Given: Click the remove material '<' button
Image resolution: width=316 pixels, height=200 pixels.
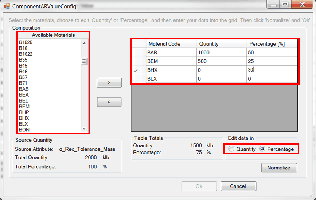Looking at the screenshot, I should [109, 102].
